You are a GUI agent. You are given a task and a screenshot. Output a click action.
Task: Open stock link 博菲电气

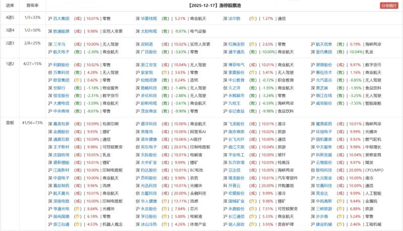(x=236, y=65)
